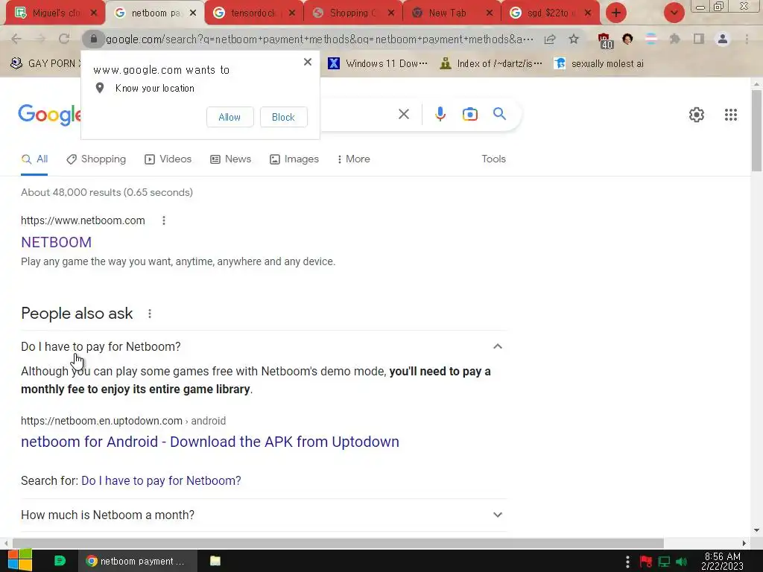The height and width of the screenshot is (572, 763).
Task: Click the horizontal scrollbar thumb
Action: click(x=338, y=543)
